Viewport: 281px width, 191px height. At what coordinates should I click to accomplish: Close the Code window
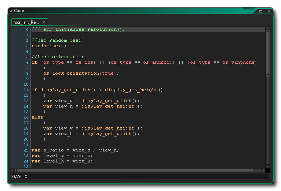[269, 11]
